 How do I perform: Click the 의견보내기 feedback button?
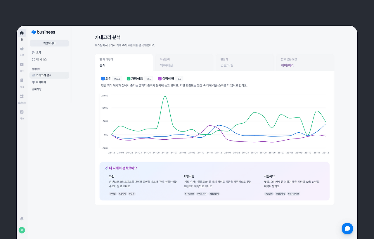(49, 43)
